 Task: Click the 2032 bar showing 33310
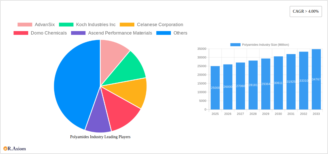coord(304,81)
